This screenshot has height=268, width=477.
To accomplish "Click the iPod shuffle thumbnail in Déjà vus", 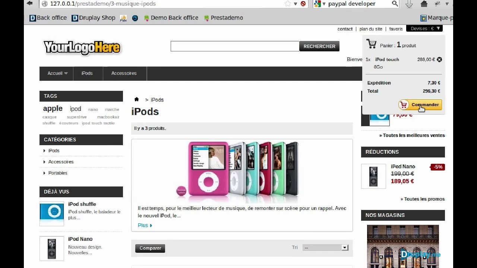I will coord(52,214).
